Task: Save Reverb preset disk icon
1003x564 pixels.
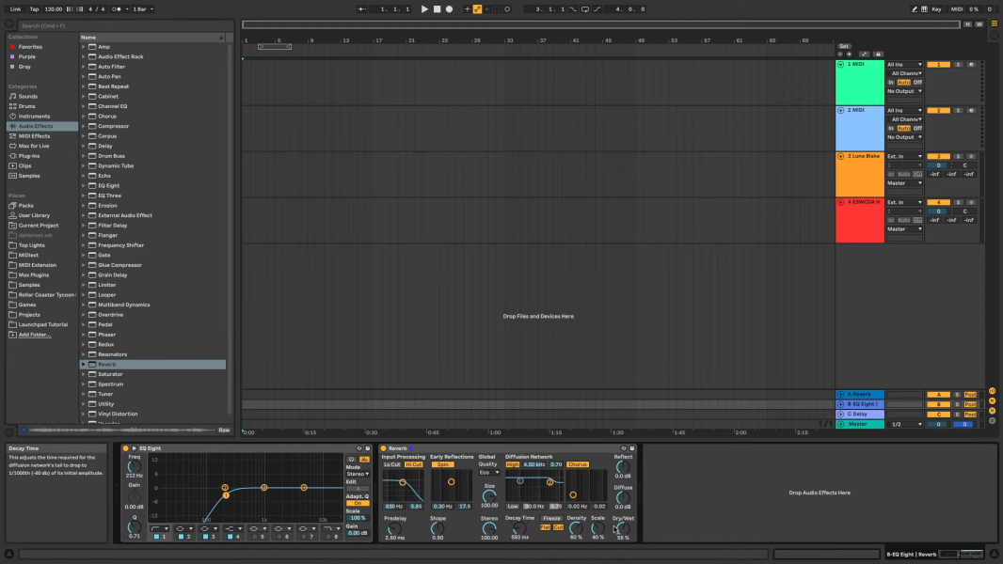Action: pos(632,448)
